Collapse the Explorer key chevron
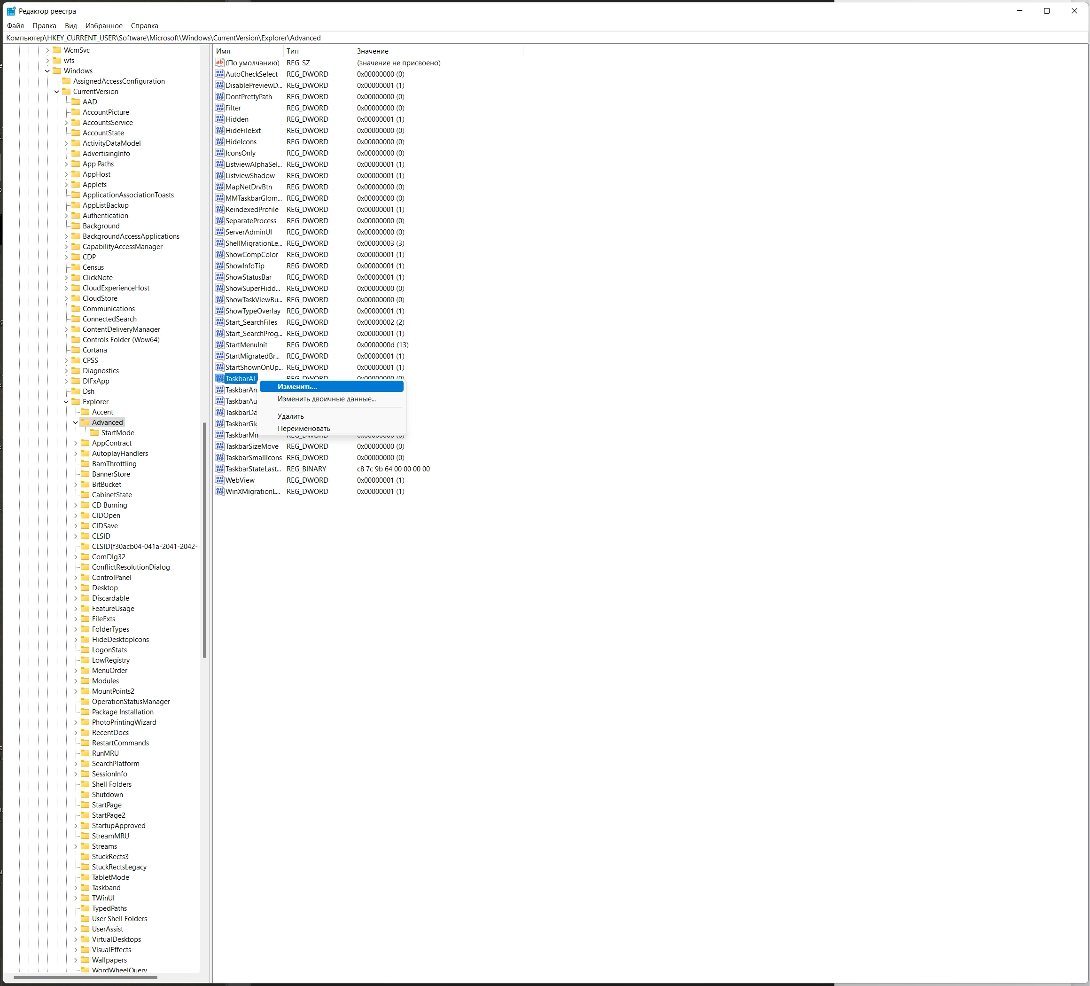Viewport: 1090px width, 986px height. [x=67, y=402]
